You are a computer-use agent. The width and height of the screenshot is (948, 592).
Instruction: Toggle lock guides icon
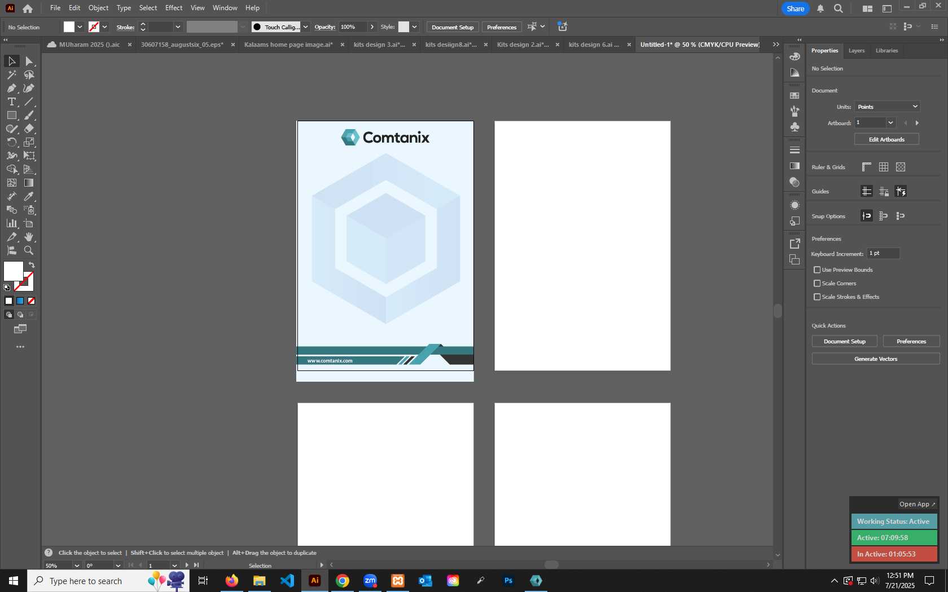pos(884,191)
